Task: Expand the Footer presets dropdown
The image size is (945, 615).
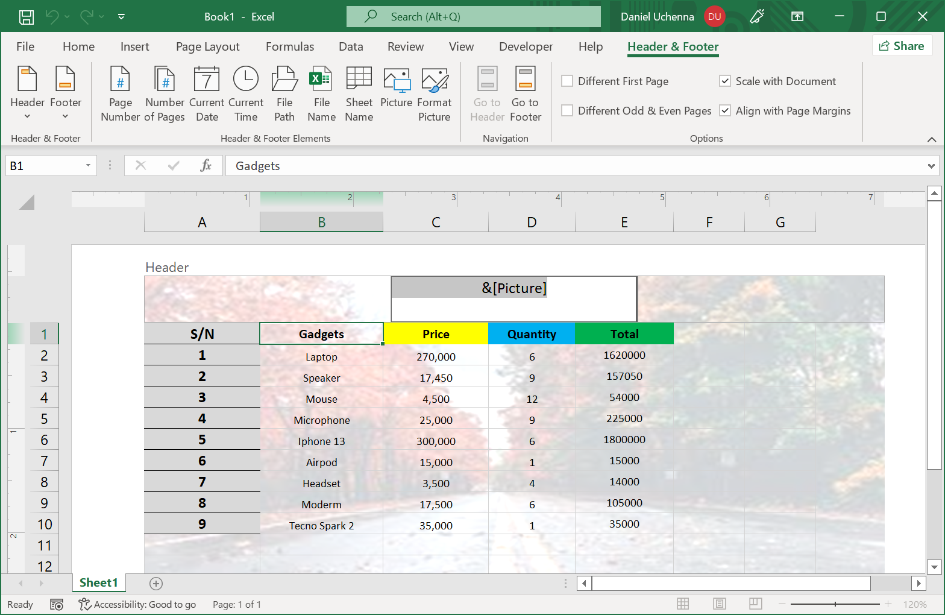Action: point(65,94)
